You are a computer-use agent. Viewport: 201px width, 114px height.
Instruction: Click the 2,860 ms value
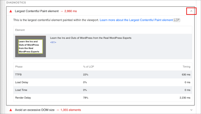(71, 11)
